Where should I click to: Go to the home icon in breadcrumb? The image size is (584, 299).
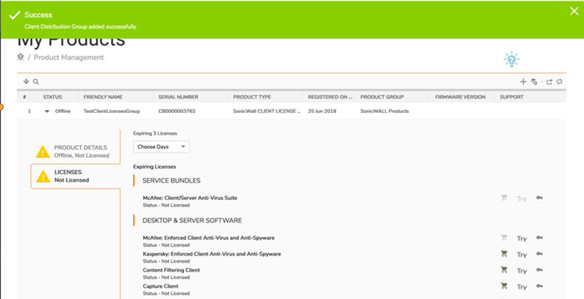(x=21, y=57)
